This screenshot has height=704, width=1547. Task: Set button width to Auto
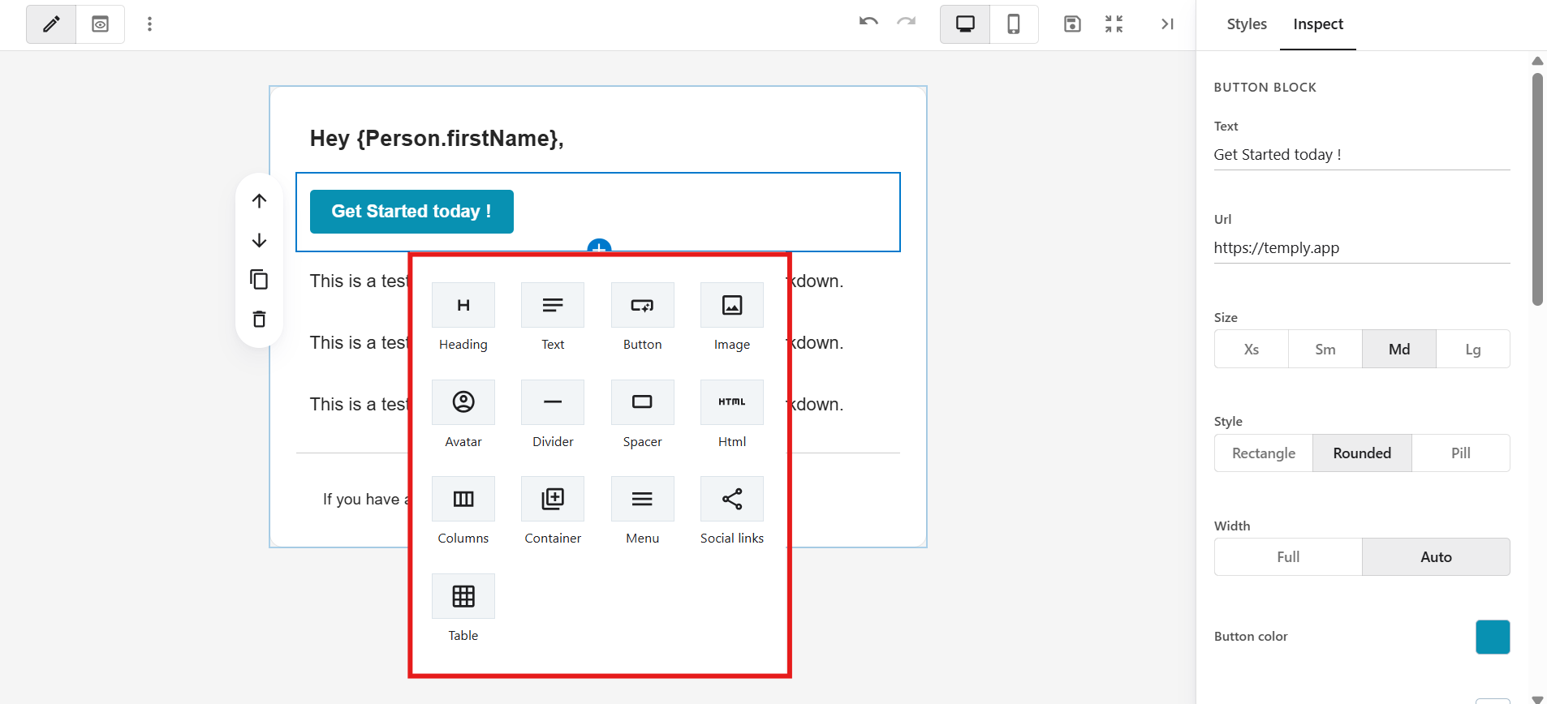pos(1436,556)
